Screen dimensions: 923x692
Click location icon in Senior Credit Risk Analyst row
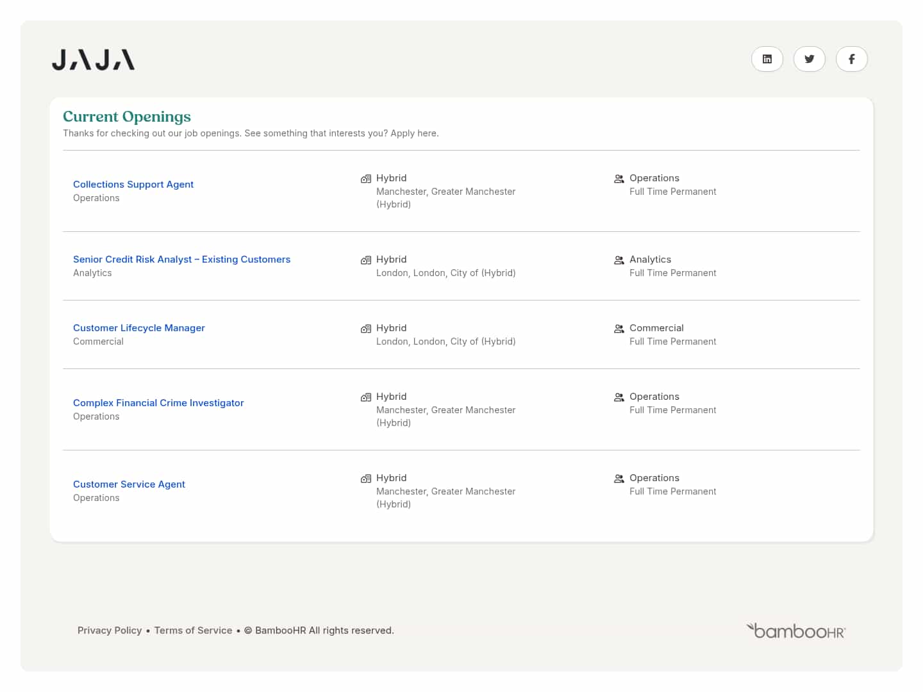tap(366, 260)
